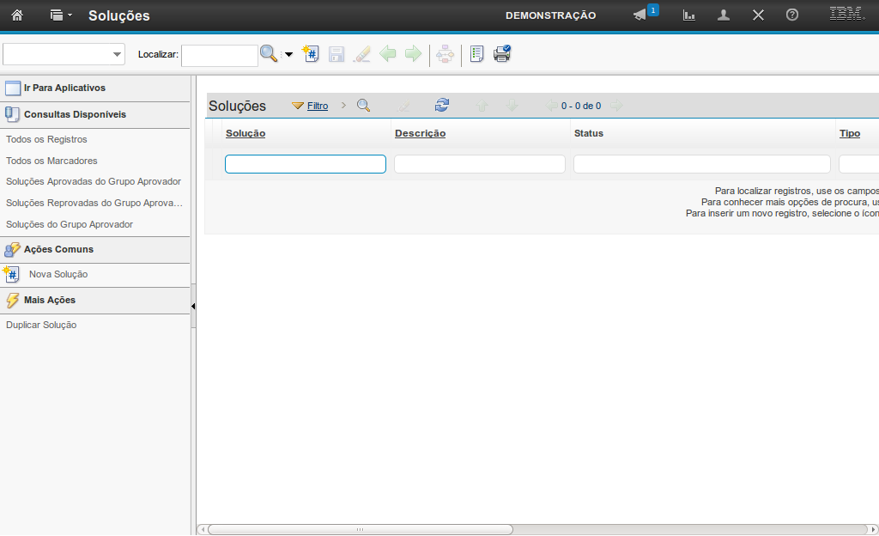Open the bulletin board megaphone notifications

(640, 15)
